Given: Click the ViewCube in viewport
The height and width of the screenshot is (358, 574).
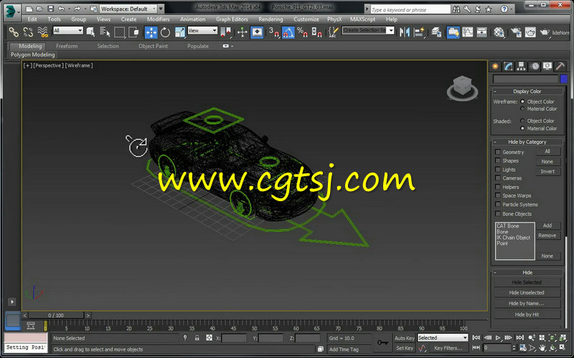Looking at the screenshot, I should (x=462, y=88).
